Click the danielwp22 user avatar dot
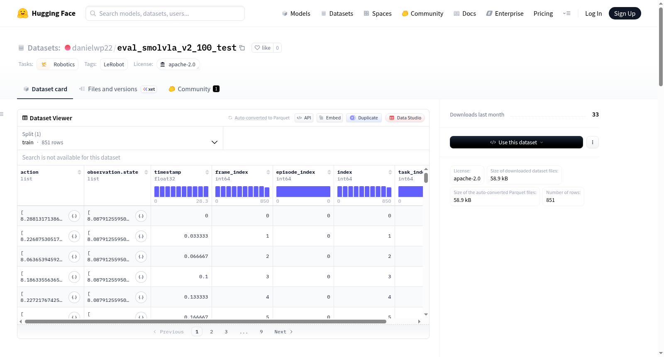 tap(68, 48)
